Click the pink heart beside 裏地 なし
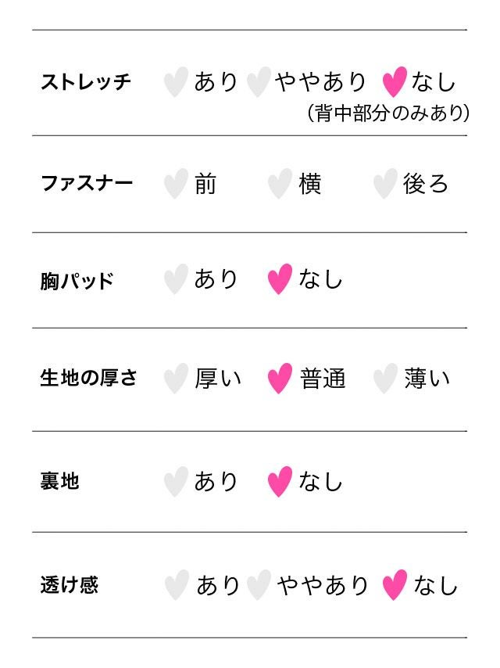 (280, 481)
